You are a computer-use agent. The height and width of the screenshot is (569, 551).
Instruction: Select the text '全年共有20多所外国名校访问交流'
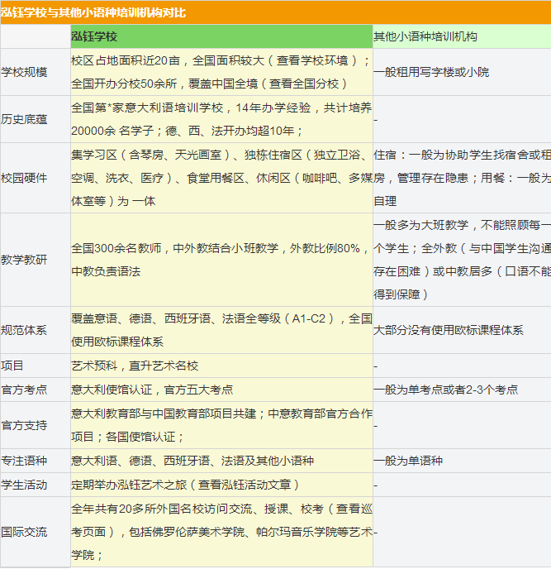click(x=162, y=509)
